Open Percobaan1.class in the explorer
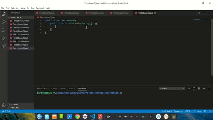 (x=21, y=21)
